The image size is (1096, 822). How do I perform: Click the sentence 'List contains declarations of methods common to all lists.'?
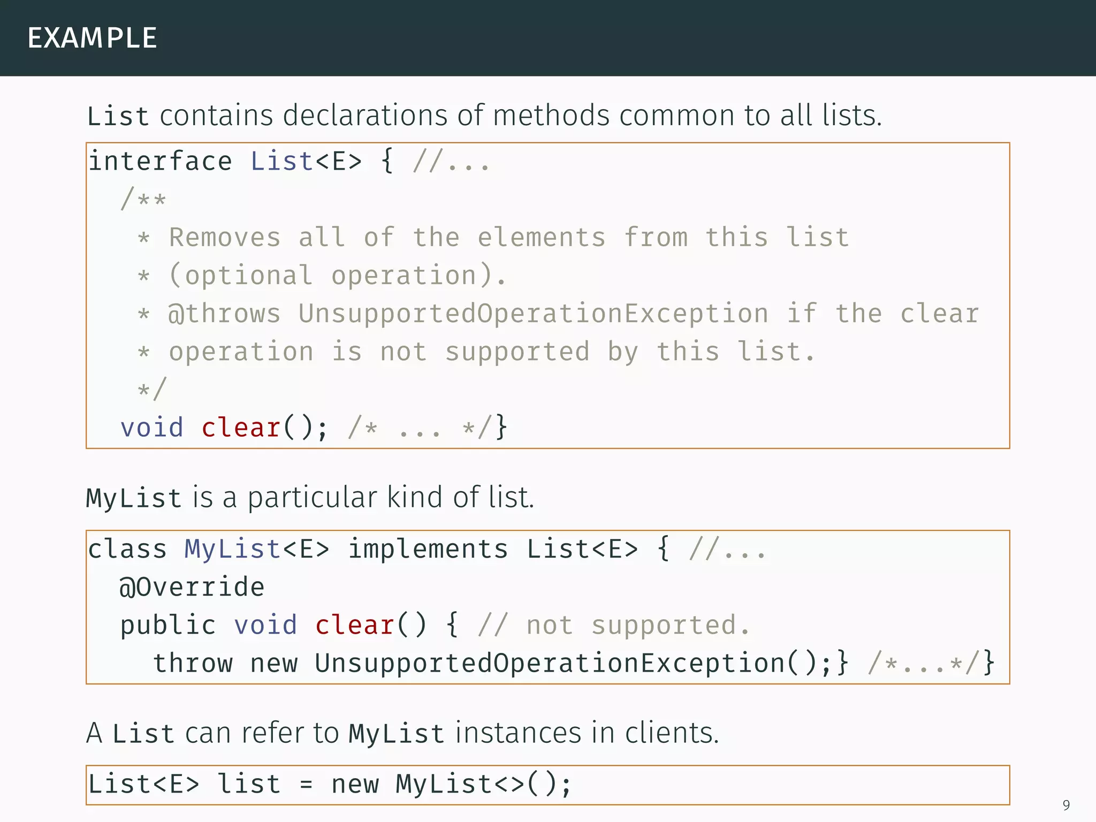coord(484,115)
